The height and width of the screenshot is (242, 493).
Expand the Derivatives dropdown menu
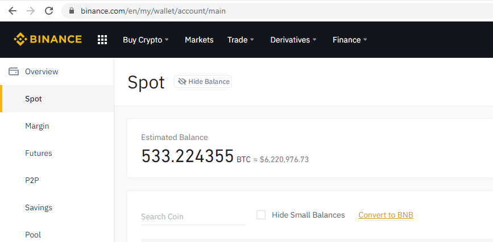[293, 40]
